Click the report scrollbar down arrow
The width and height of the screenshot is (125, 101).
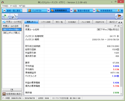pyautogui.click(x=121, y=94)
